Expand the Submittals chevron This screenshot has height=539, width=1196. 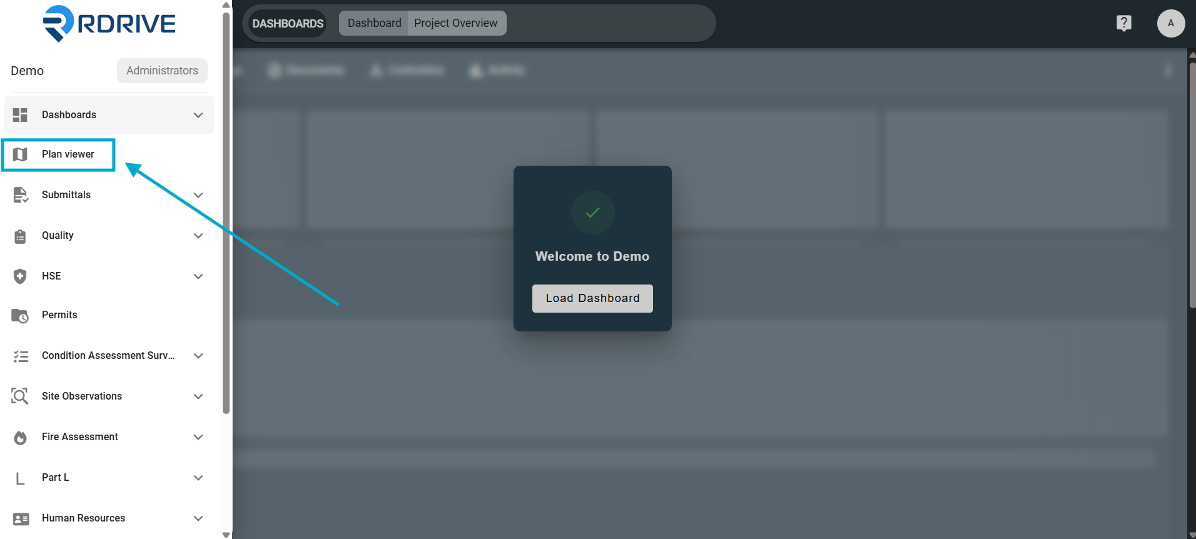click(x=198, y=195)
